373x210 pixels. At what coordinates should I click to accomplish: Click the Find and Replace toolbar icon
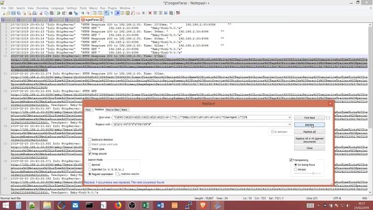click(x=76, y=13)
